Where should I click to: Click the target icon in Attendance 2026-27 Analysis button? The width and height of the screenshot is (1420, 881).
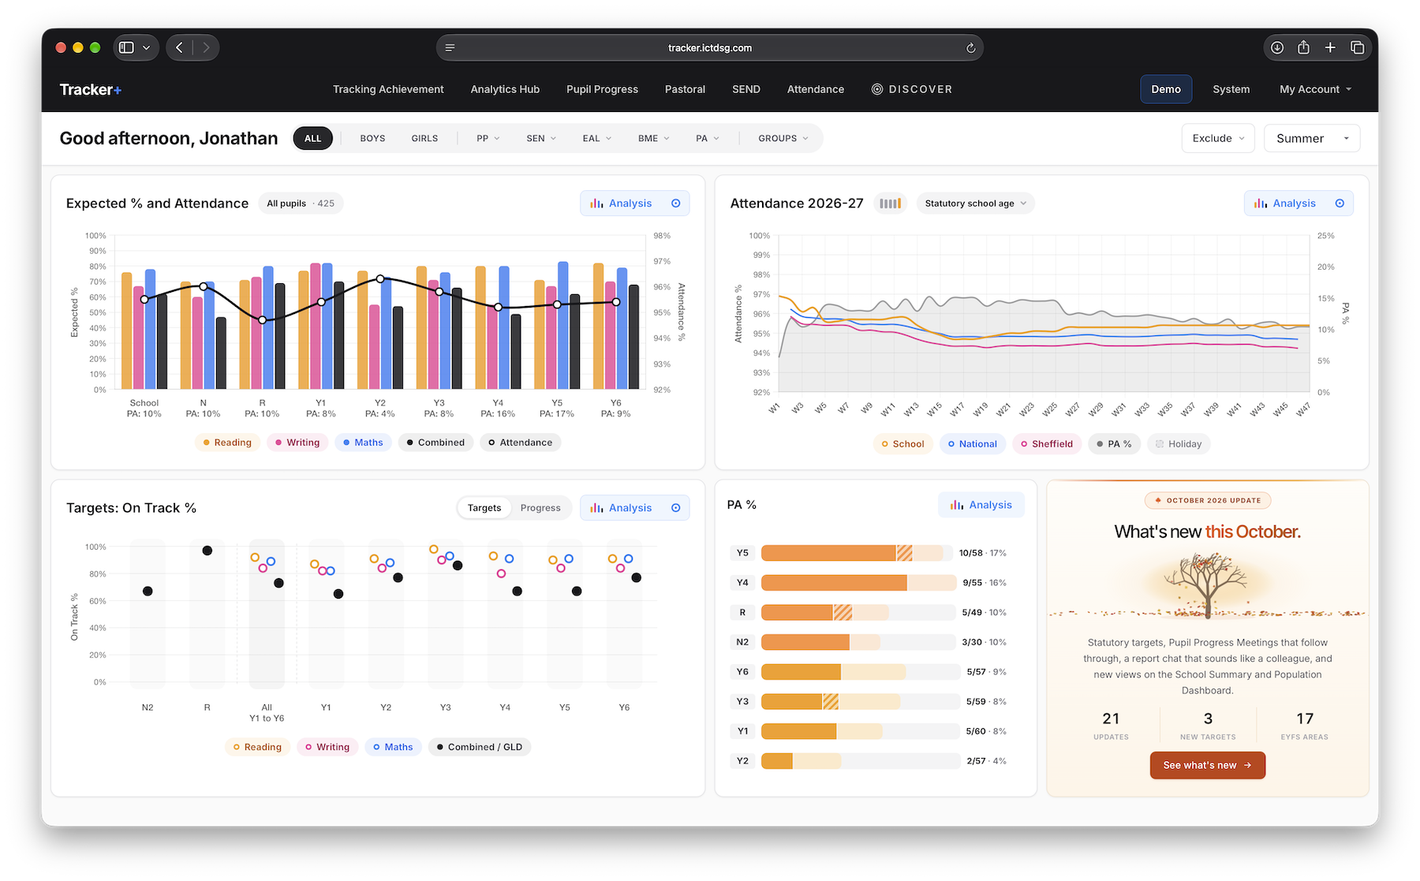click(1340, 203)
